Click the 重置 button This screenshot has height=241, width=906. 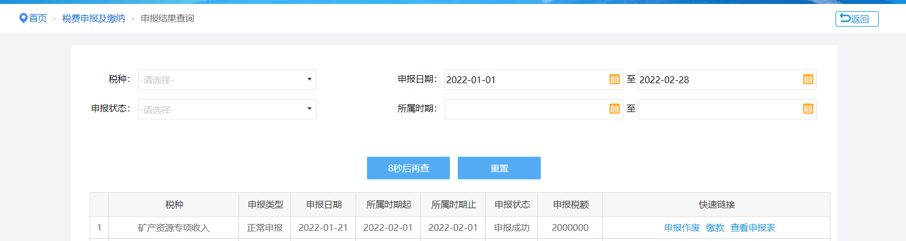pyautogui.click(x=499, y=168)
